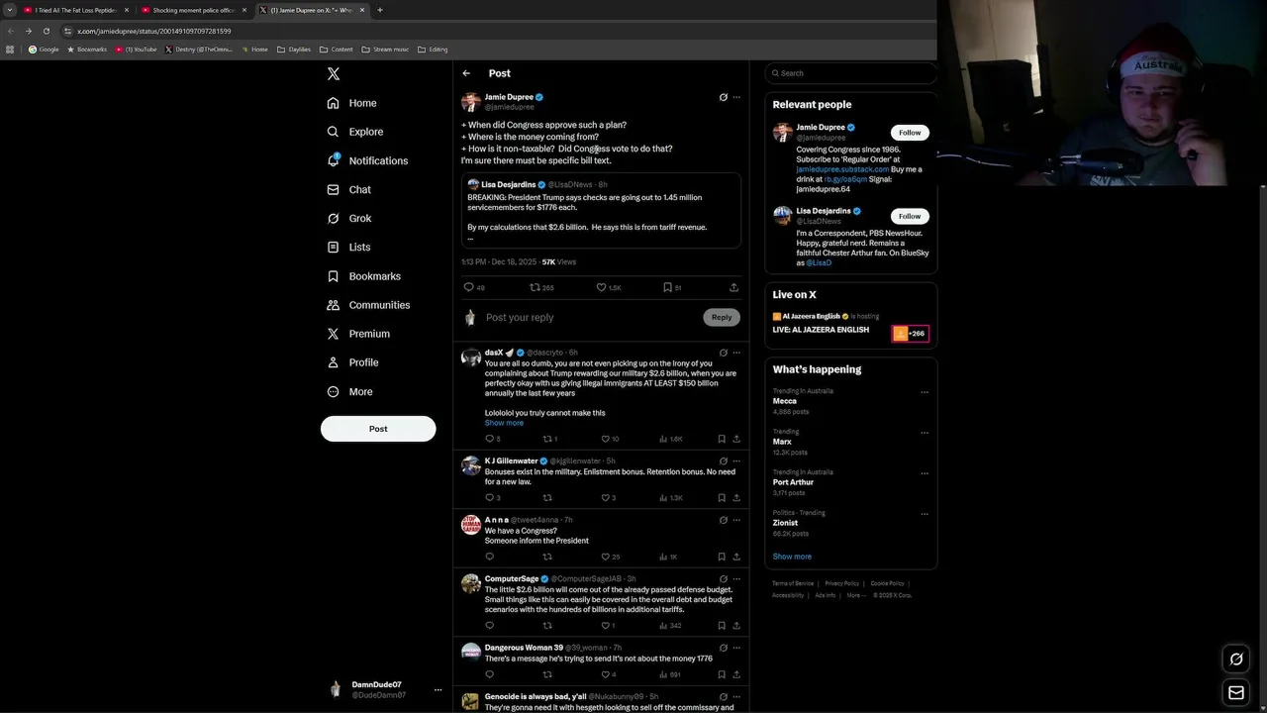Open the messages floating button
Image resolution: width=1267 pixels, height=713 pixels.
(x=1236, y=693)
